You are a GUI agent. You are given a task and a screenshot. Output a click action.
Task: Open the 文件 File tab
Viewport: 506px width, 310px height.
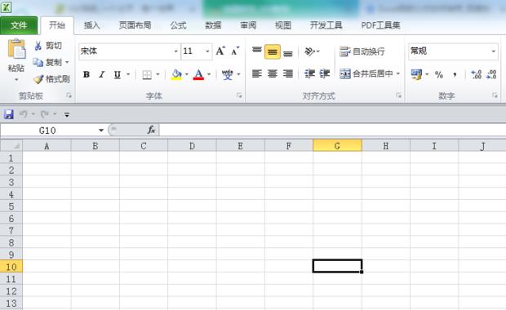19,25
